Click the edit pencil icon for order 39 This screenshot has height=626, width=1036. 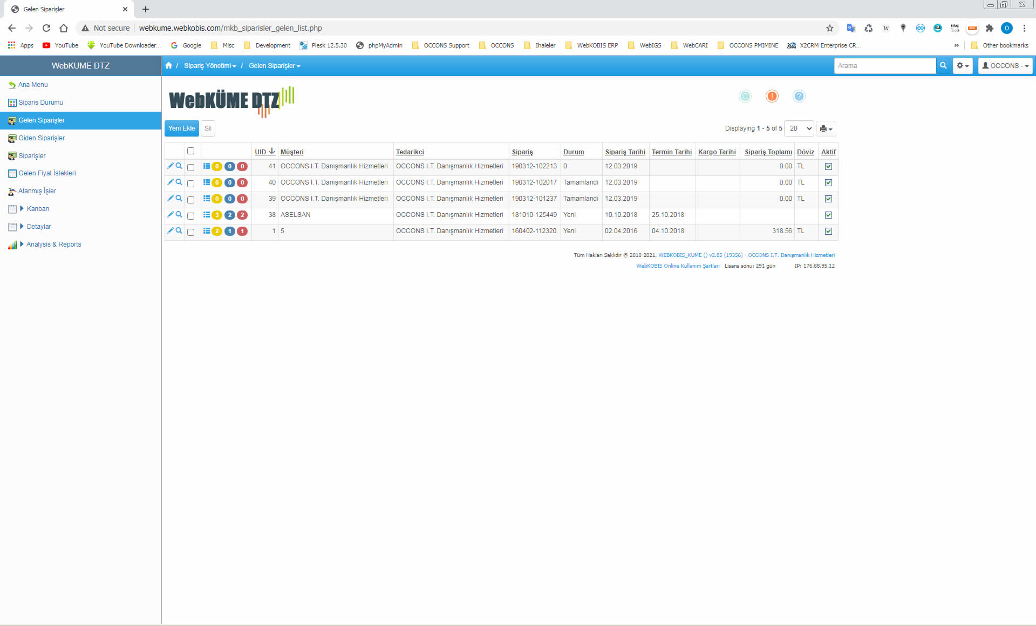(x=171, y=198)
